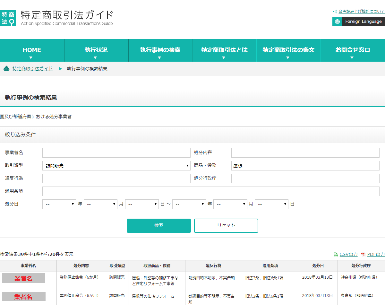The height and width of the screenshot is (305, 385).
Task: Click the Foreign Language button
Action: (x=359, y=22)
